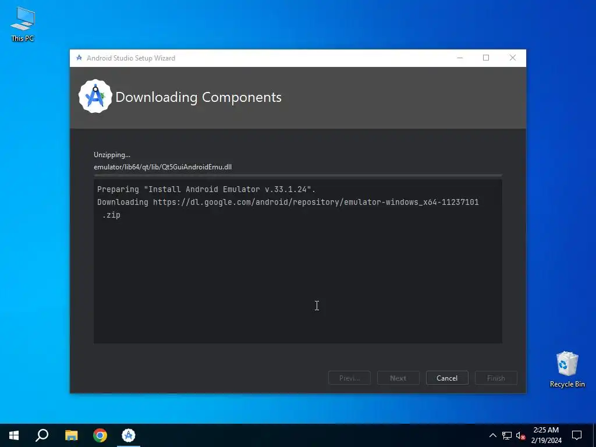The height and width of the screenshot is (447, 596).
Task: Click the Cancel button in Setup Wizard
Action: [447, 378]
